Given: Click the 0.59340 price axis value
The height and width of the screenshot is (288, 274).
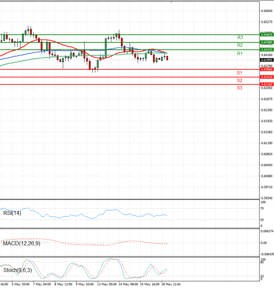Looking at the screenshot, I should 267,198.
